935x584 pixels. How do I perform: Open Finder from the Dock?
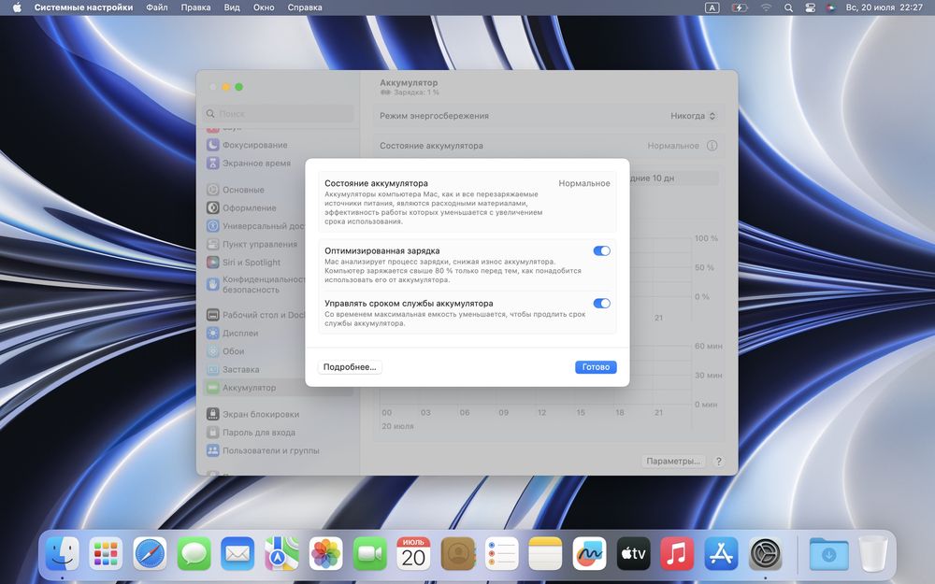click(62, 553)
